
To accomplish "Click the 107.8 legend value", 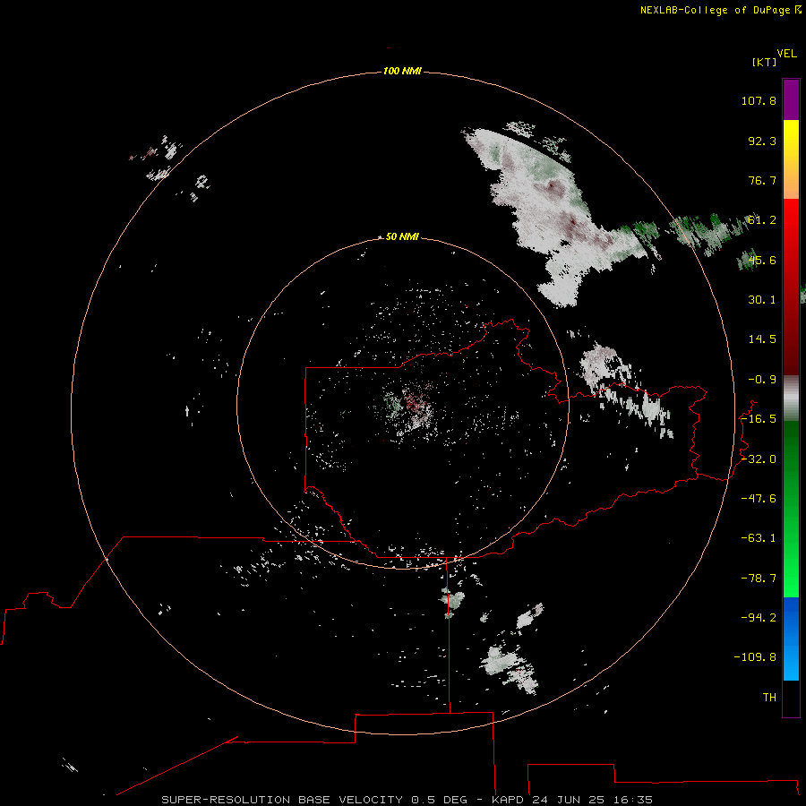I will pos(759,100).
